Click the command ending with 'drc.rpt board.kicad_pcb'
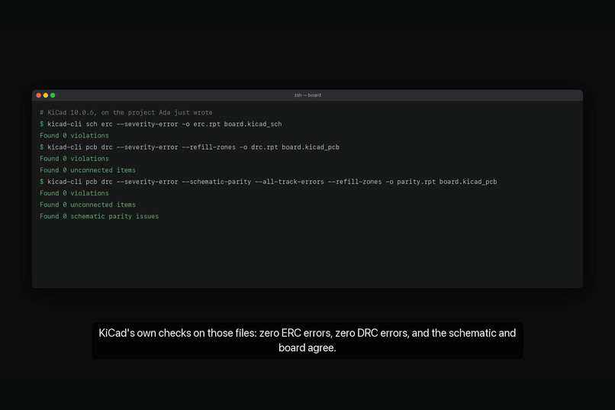615x410 pixels. (x=189, y=147)
